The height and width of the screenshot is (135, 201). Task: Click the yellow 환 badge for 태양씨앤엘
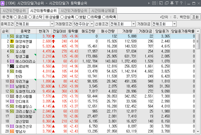(x=12, y=41)
